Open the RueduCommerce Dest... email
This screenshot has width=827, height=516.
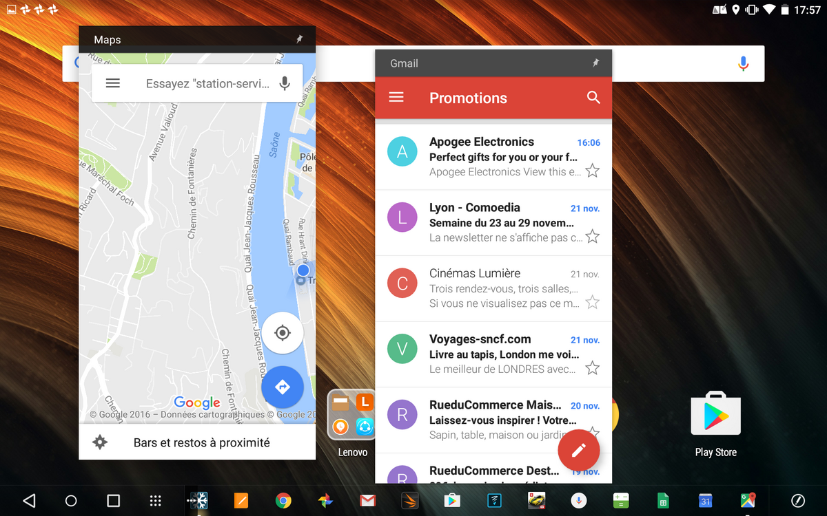click(493, 469)
